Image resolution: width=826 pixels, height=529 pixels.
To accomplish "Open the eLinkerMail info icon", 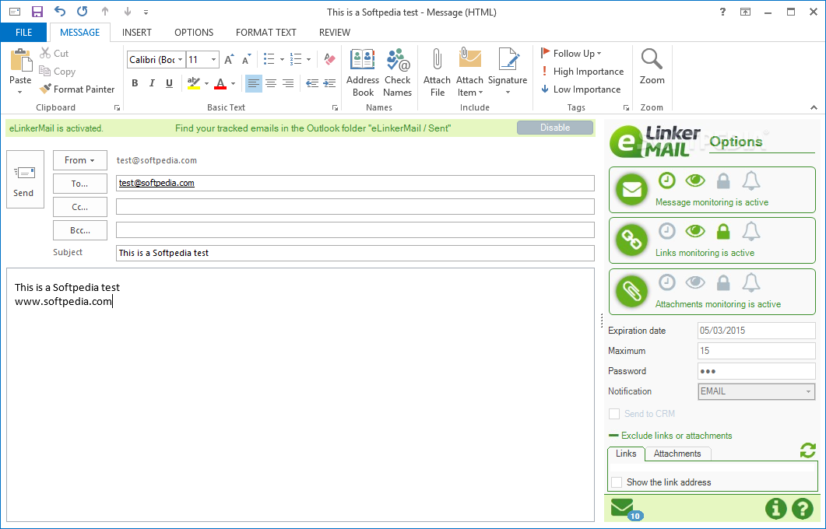I will (x=775, y=509).
